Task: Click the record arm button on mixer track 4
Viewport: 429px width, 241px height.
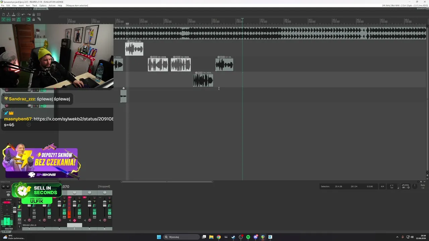Action: 74,220
